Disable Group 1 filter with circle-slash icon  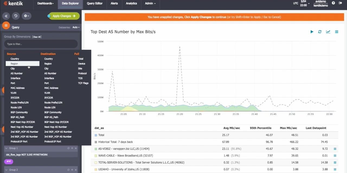coord(69,148)
